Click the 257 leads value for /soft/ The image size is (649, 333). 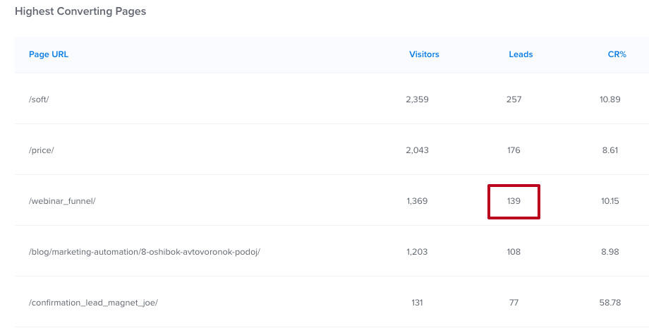click(x=514, y=99)
